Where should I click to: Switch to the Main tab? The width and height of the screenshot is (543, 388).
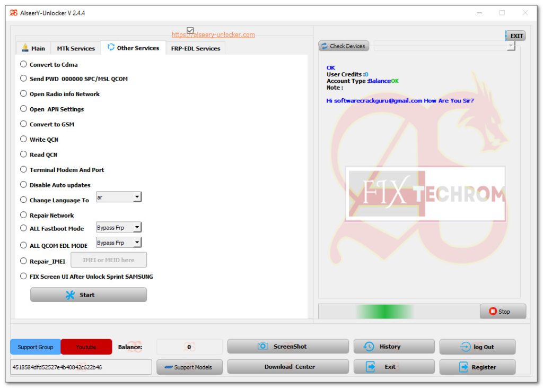pos(33,48)
